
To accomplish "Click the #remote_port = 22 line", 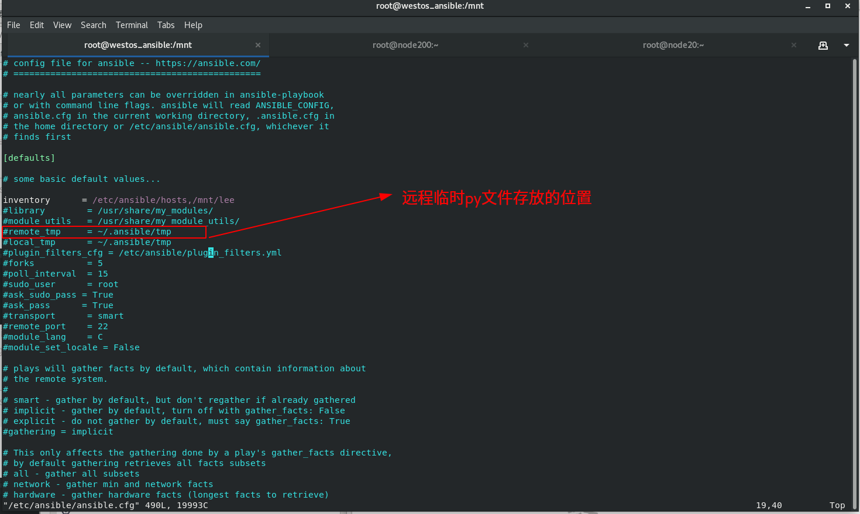I will (x=56, y=326).
